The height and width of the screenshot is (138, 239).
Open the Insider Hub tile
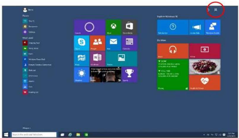tap(197, 27)
